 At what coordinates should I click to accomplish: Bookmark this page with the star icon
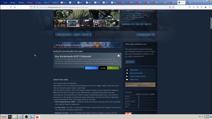click(173, 7)
